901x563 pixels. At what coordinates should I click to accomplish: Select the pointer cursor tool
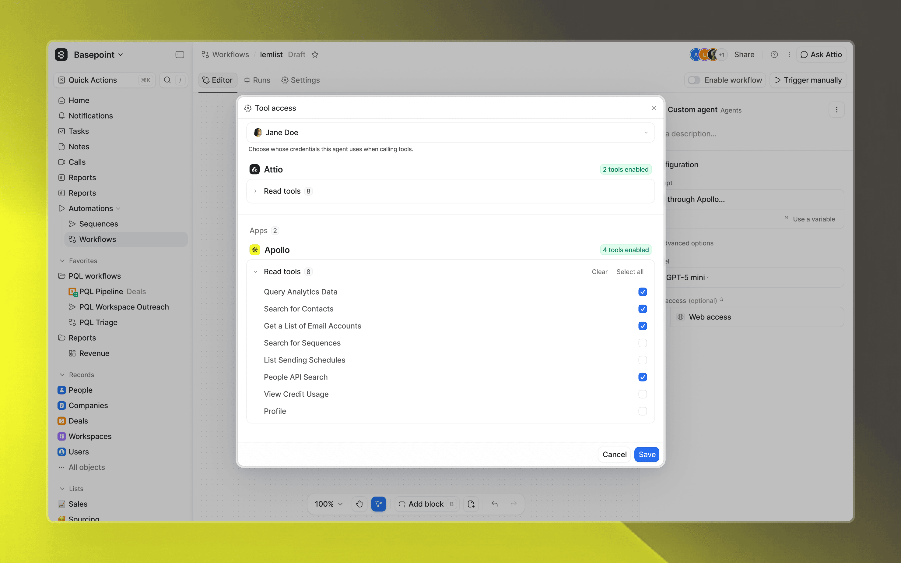[x=379, y=504]
